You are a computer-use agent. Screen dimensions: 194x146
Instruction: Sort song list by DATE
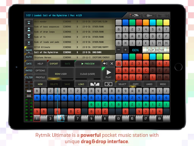pyautogui.click(x=29, y=64)
